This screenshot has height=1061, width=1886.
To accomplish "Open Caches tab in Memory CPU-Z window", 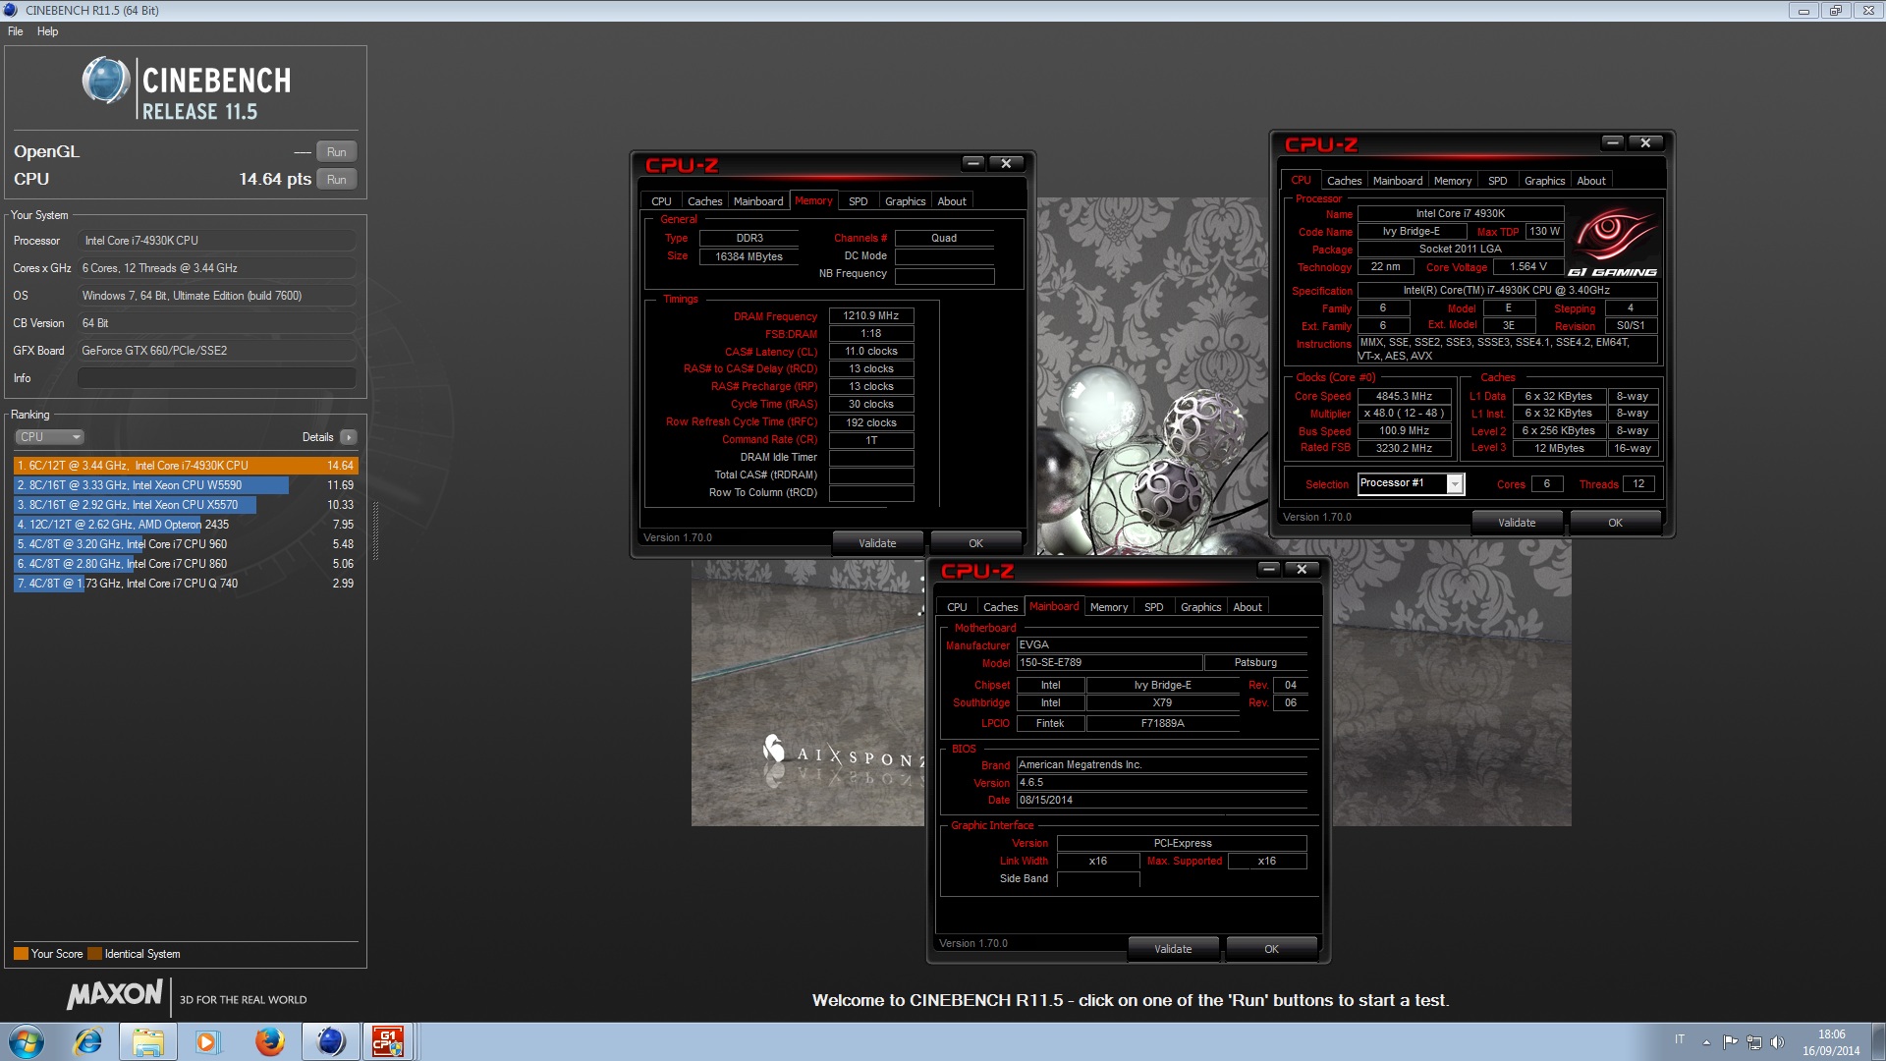I will coord(704,201).
